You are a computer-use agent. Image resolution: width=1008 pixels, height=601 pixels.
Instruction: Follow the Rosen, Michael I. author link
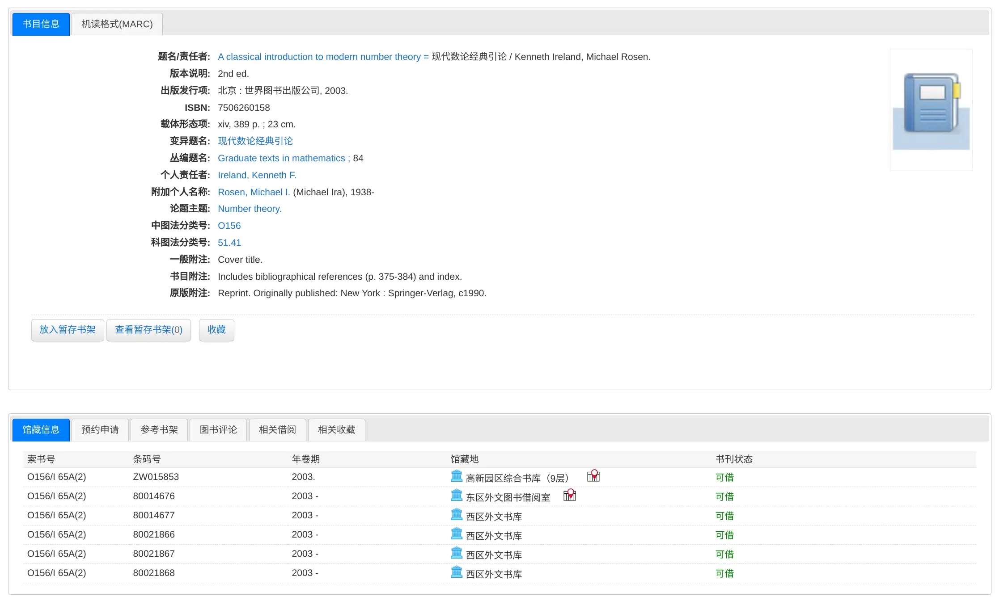pos(254,192)
